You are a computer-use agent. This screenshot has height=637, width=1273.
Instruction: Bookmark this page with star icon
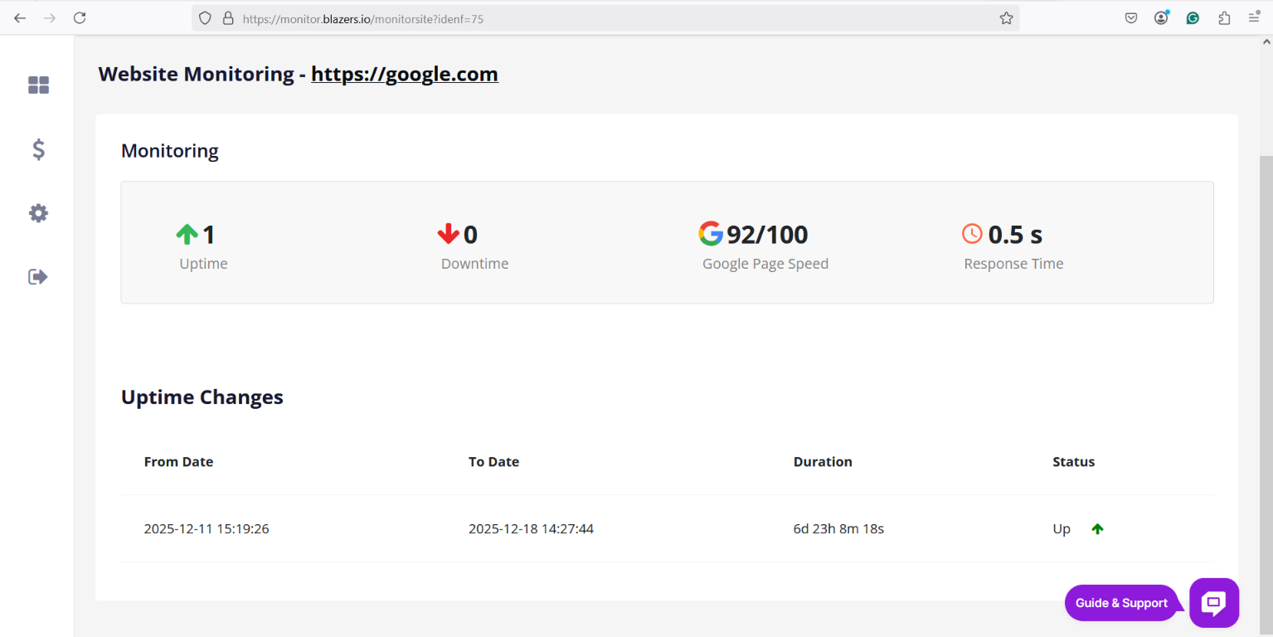pos(1006,18)
